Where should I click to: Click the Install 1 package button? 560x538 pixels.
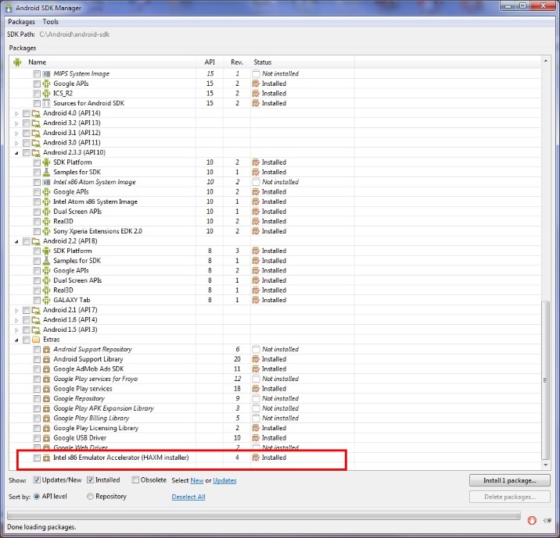click(510, 480)
